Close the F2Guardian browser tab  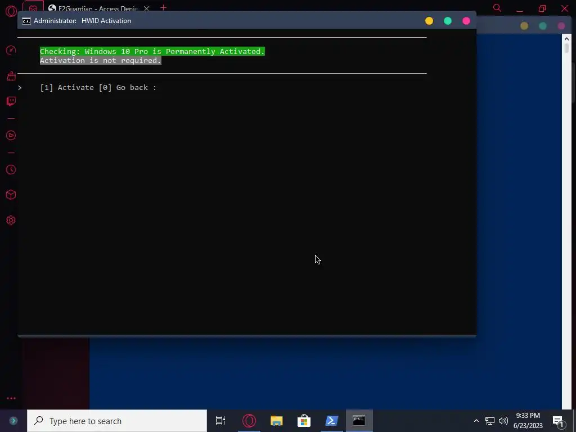tap(147, 8)
